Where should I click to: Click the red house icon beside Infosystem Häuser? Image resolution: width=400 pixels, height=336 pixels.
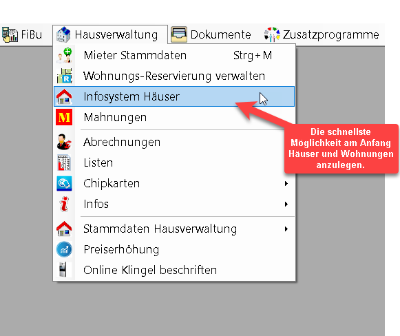(x=64, y=96)
